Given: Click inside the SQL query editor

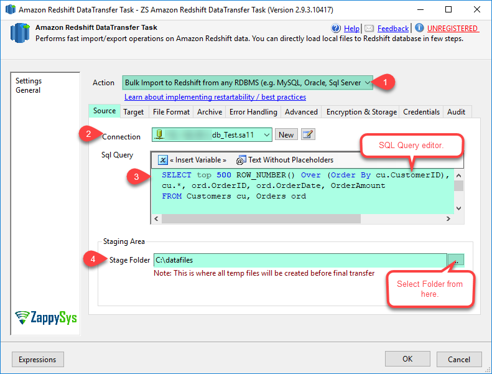Looking at the screenshot, I should [303, 192].
